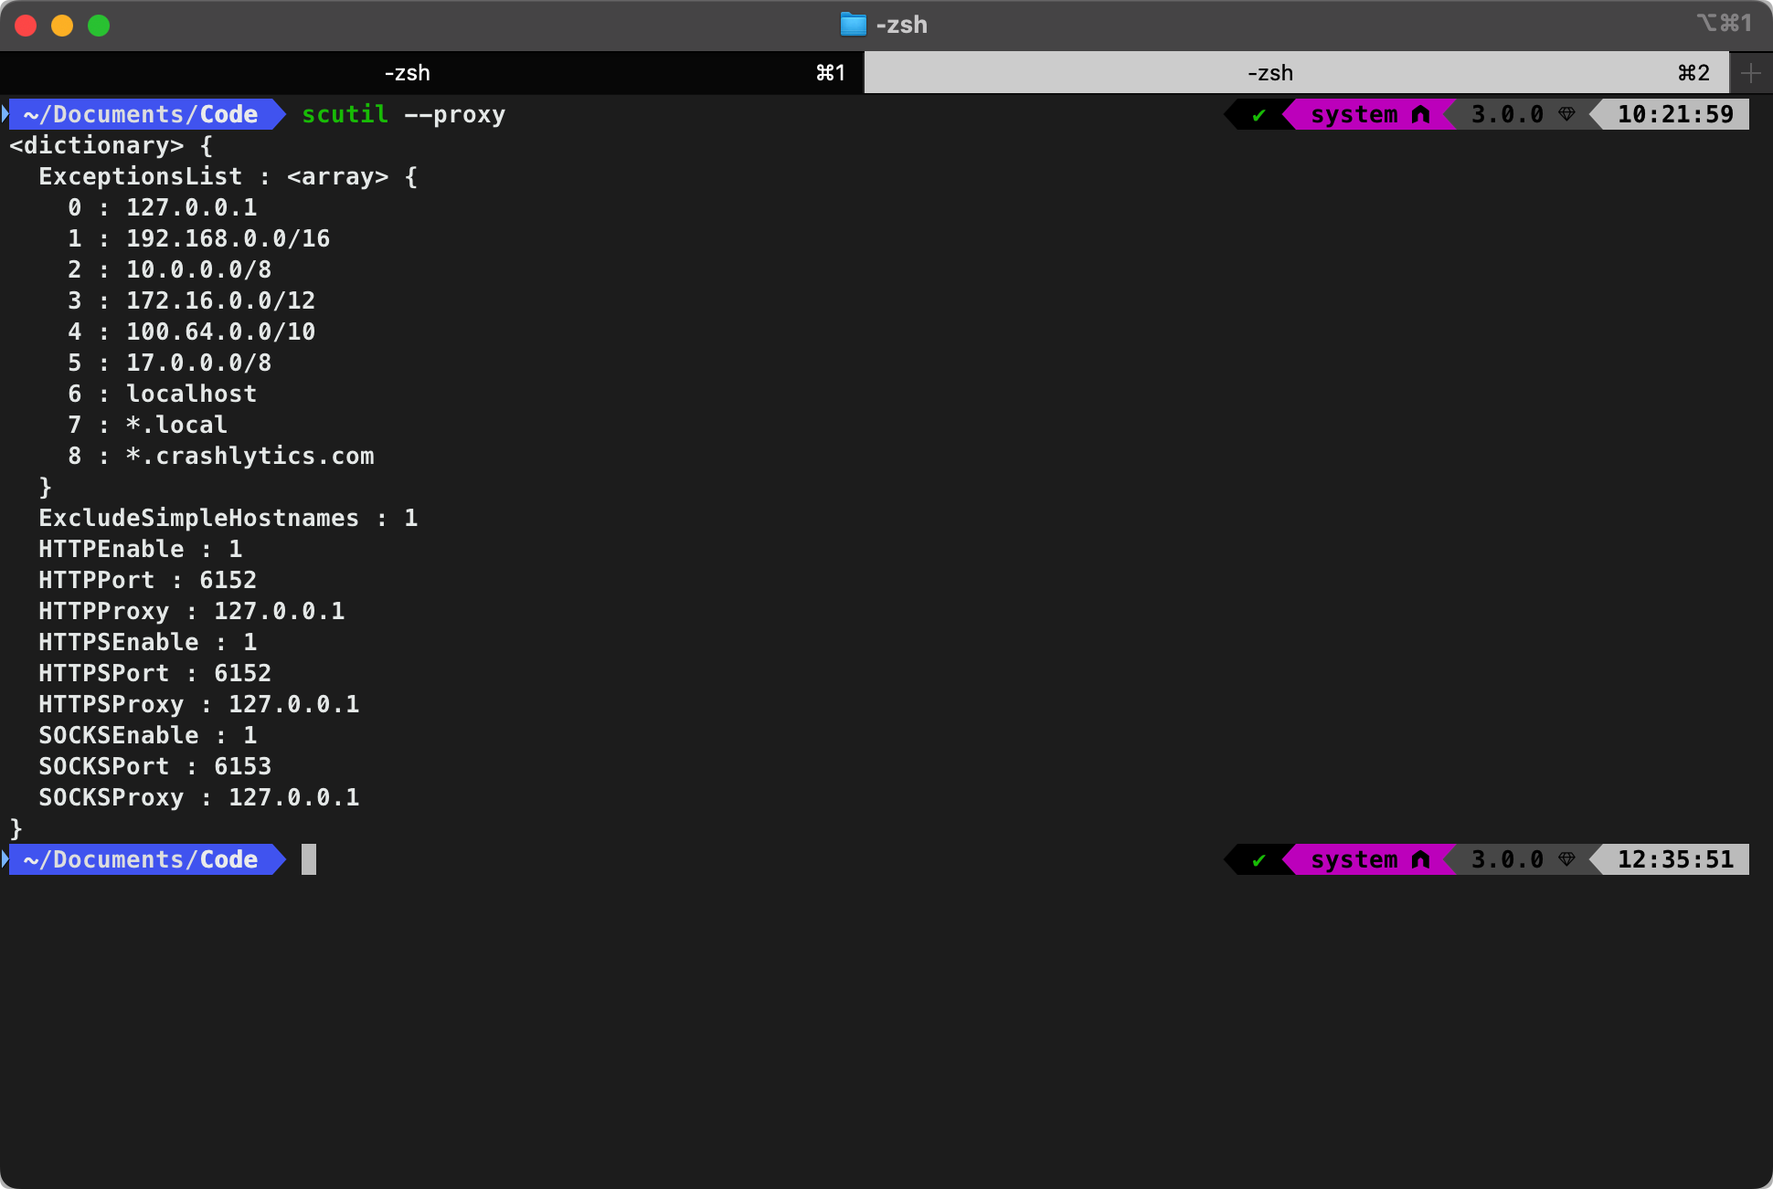
Task: Click the yellow minimize window button
Action: click(x=62, y=26)
